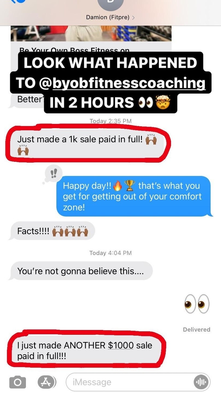Tap the 'Today 4:04 PM' timestamp
The width and height of the screenshot is (221, 393).
point(110,253)
